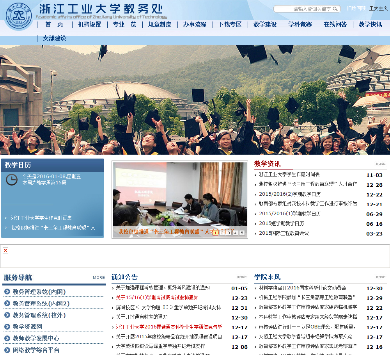Open 2015/2016(1)学期教学日历 news item
Screen dimensions: 390x355
pos(290,214)
